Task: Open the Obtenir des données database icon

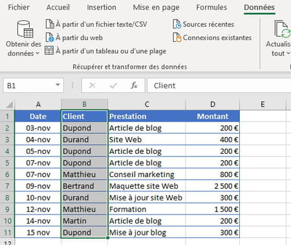Action: (25, 29)
